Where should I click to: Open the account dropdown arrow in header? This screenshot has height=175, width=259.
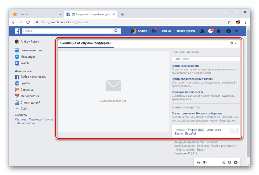236,31
